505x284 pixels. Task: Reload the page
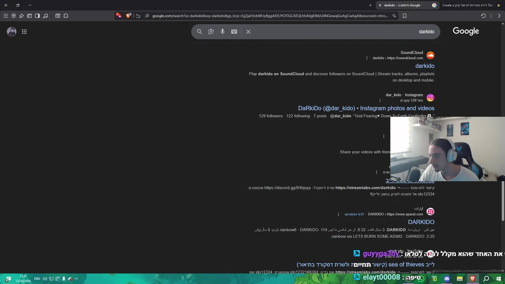point(483,16)
